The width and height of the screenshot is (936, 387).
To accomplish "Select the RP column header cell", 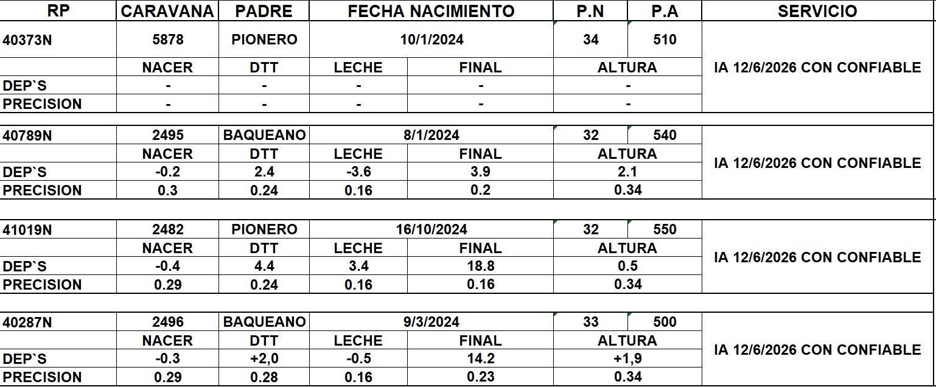I will (x=58, y=11).
